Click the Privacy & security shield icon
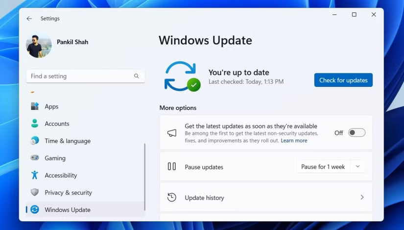Screen dimensions: 404x230 point(35,192)
